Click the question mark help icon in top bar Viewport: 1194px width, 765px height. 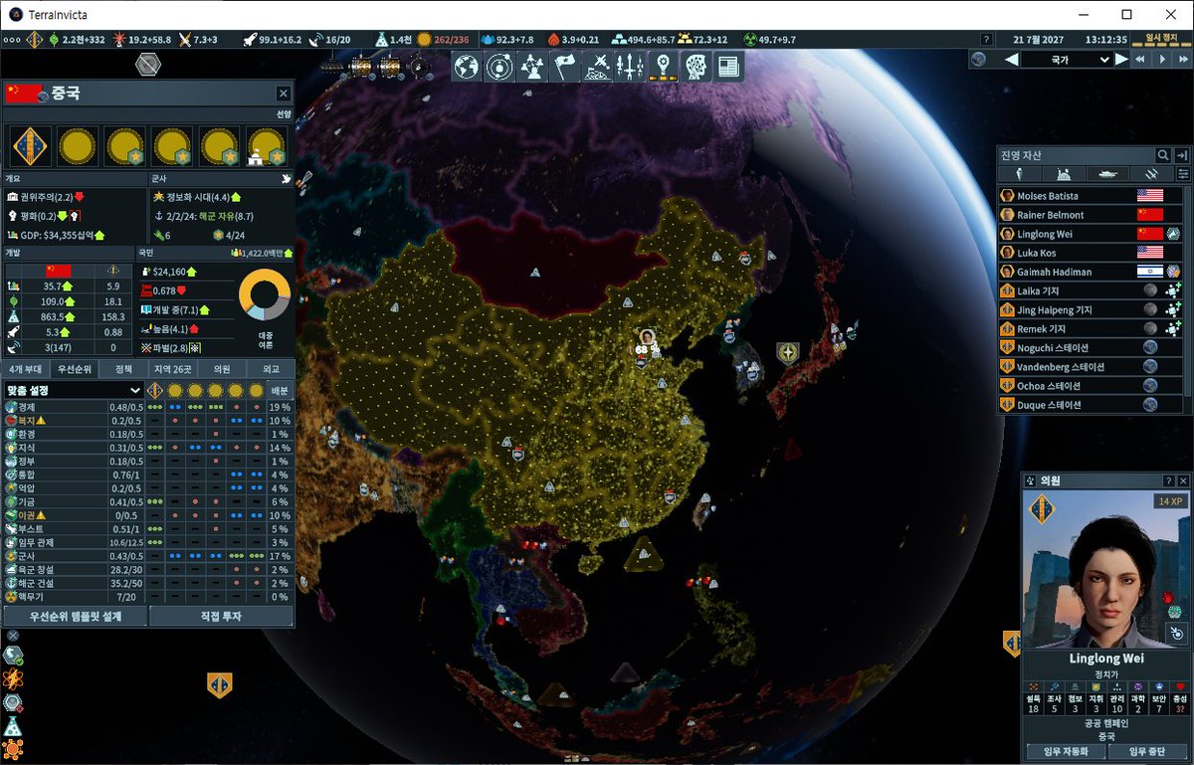[x=985, y=40]
